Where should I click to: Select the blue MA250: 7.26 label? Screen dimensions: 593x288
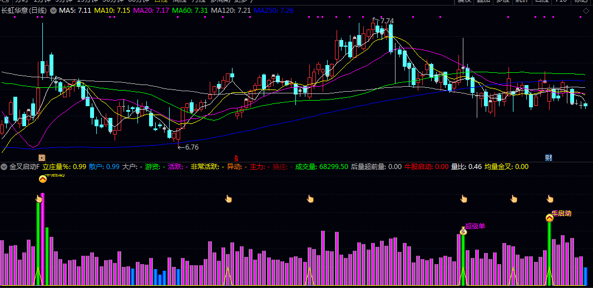pos(274,11)
